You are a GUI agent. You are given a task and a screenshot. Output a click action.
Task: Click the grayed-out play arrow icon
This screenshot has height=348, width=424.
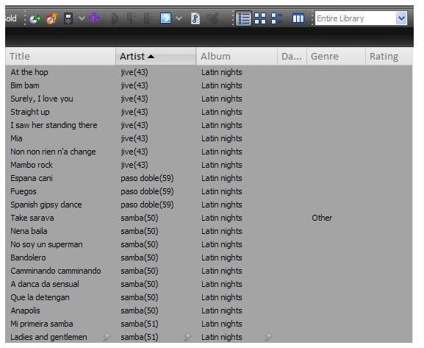(x=115, y=18)
